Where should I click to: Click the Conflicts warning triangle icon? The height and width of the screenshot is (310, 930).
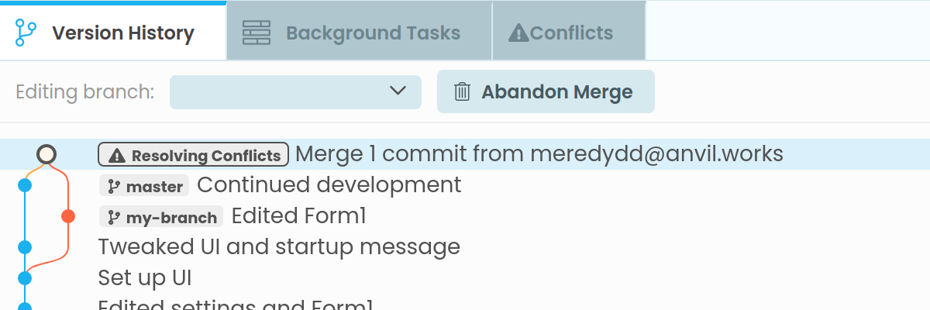click(518, 33)
